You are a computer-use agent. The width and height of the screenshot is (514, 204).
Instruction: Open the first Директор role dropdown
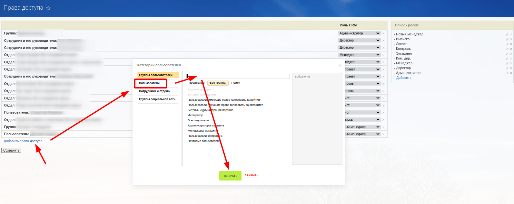click(x=359, y=41)
